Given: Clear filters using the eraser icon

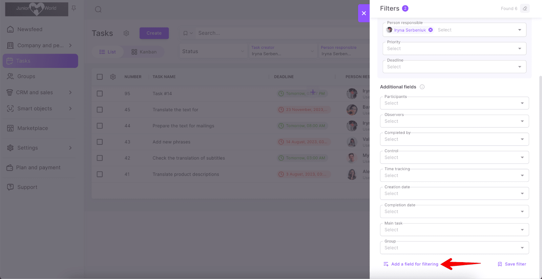Looking at the screenshot, I should coord(525,8).
